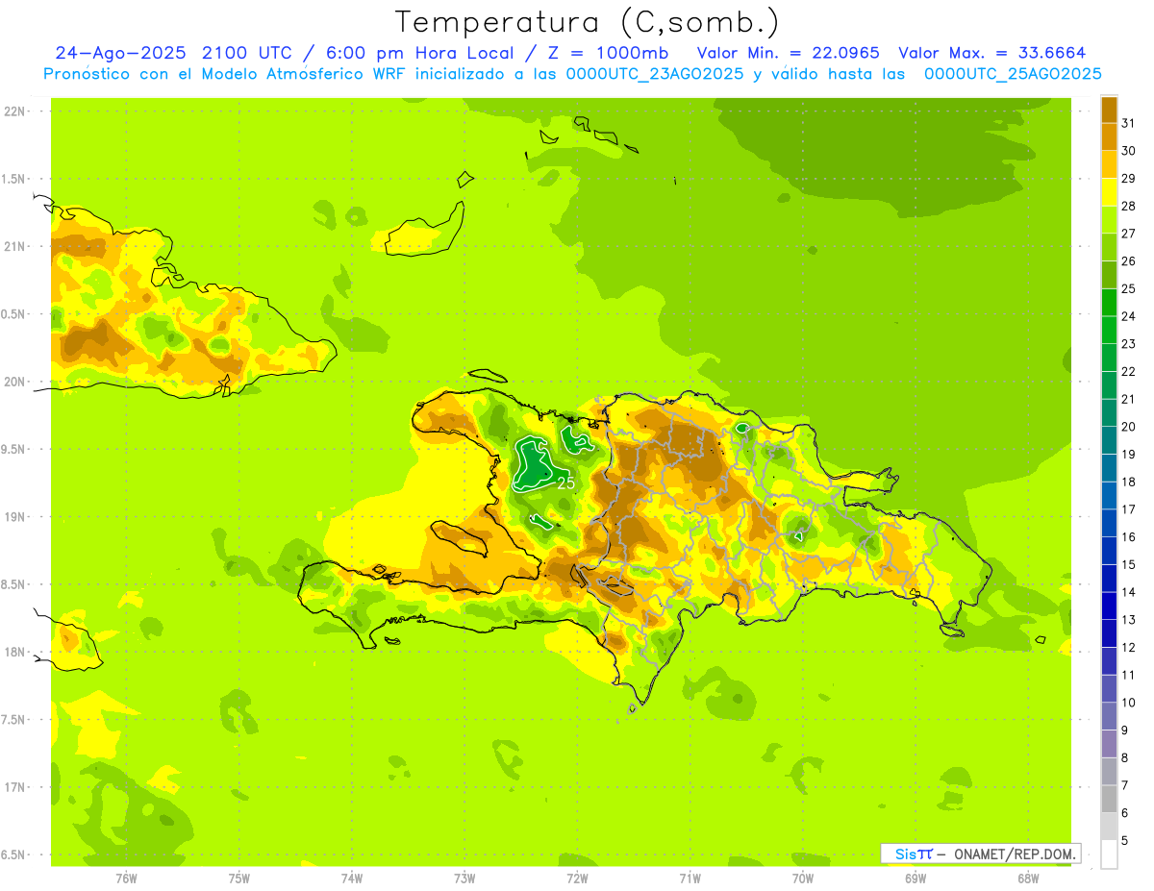Click 'Valor Min. = 22.0965' value

tap(788, 54)
